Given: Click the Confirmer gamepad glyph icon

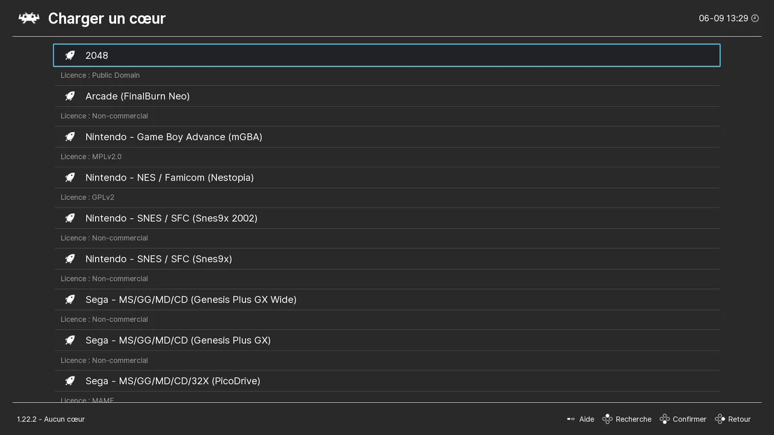Looking at the screenshot, I should [665, 419].
